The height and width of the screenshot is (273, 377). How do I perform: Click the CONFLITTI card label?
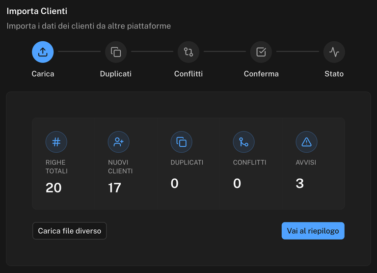pyautogui.click(x=249, y=163)
